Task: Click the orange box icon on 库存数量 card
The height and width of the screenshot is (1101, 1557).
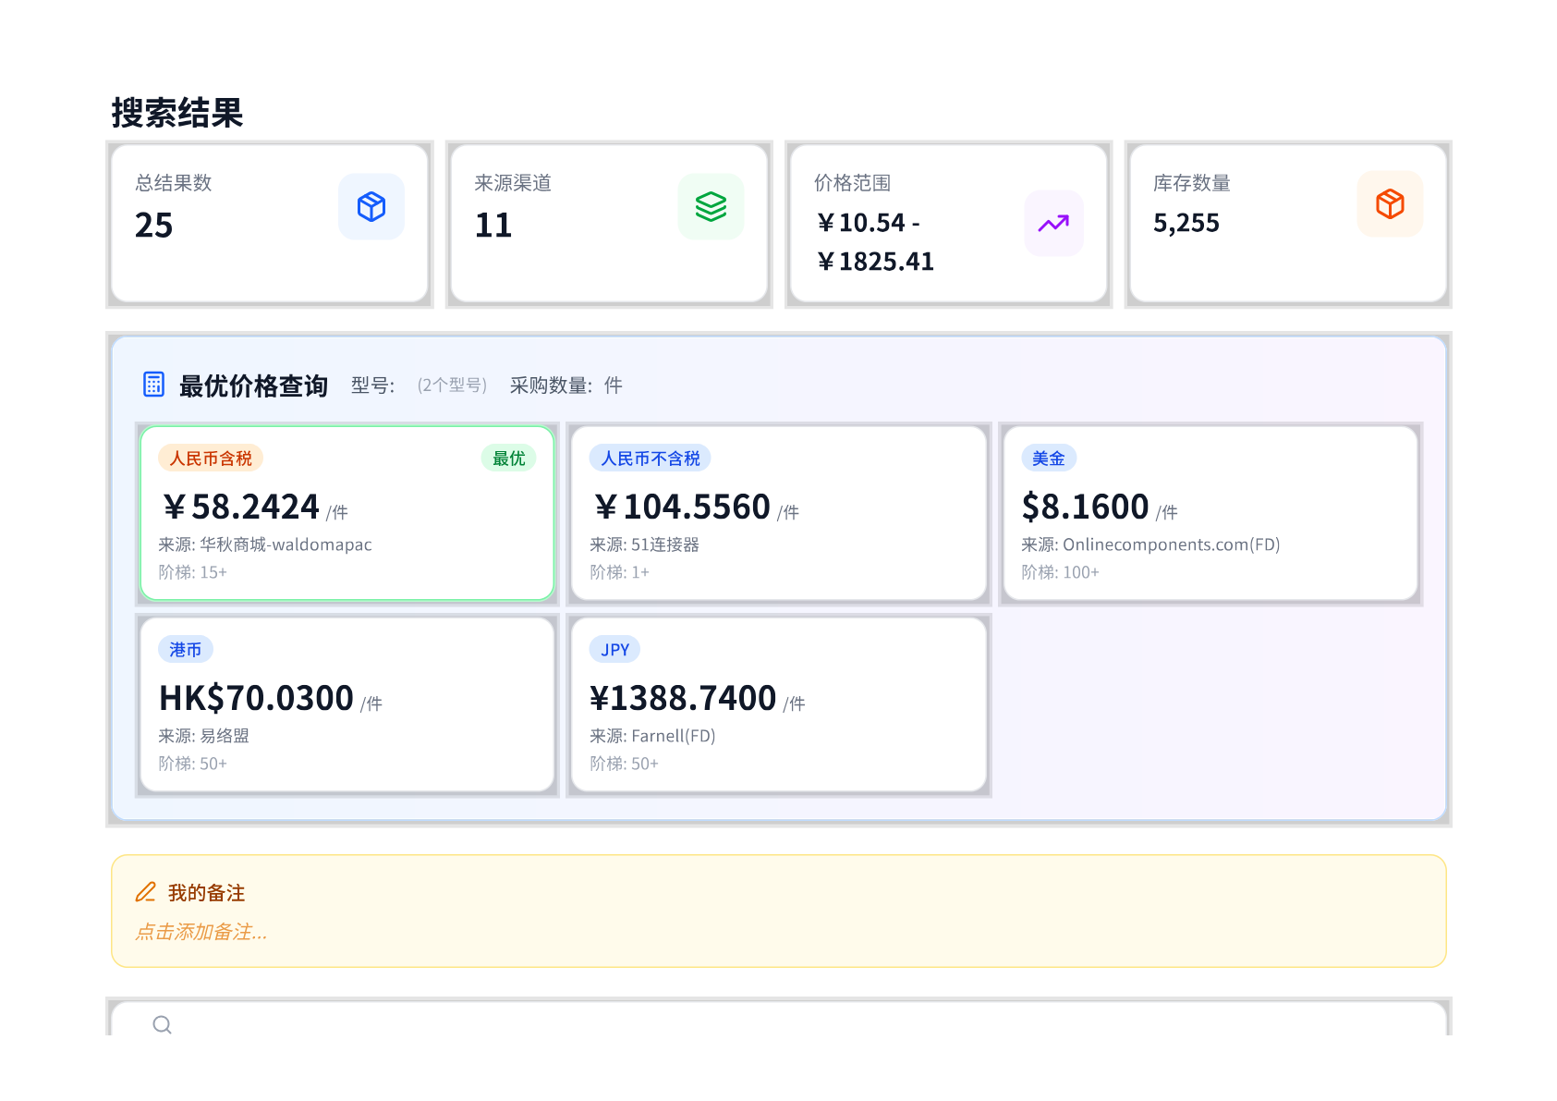Action: [x=1390, y=204]
